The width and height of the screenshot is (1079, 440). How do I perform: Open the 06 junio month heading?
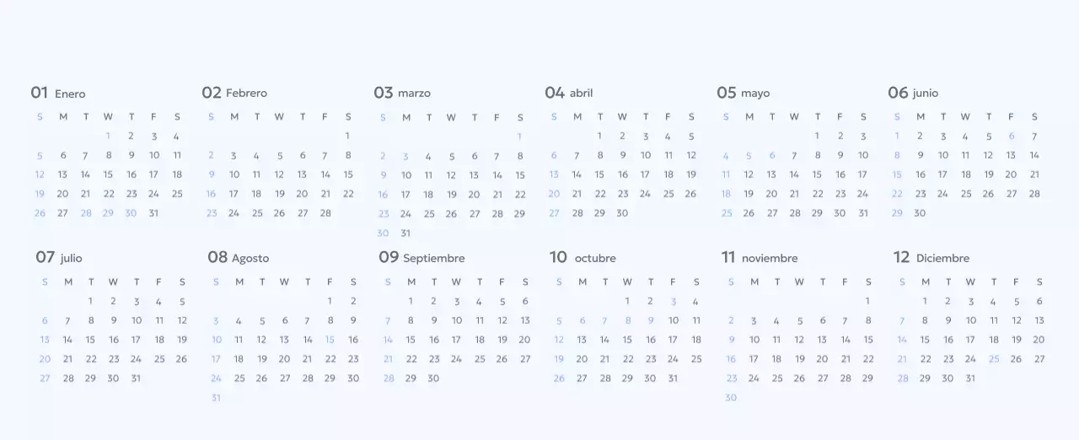913,93
